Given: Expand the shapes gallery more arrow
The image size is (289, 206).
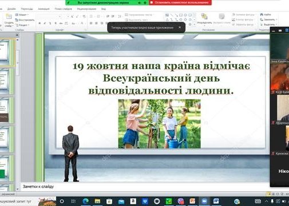Looking at the screenshot, I should (195, 25).
